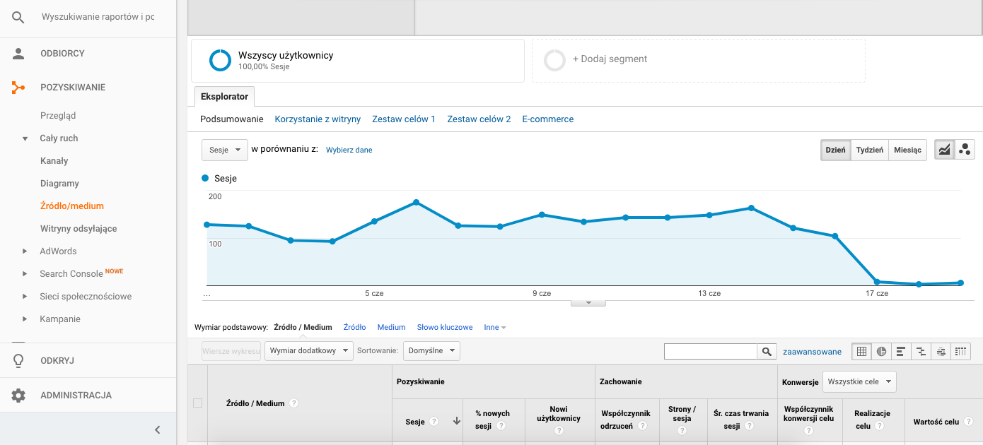
Task: Select the line chart display icon
Action: tap(945, 149)
